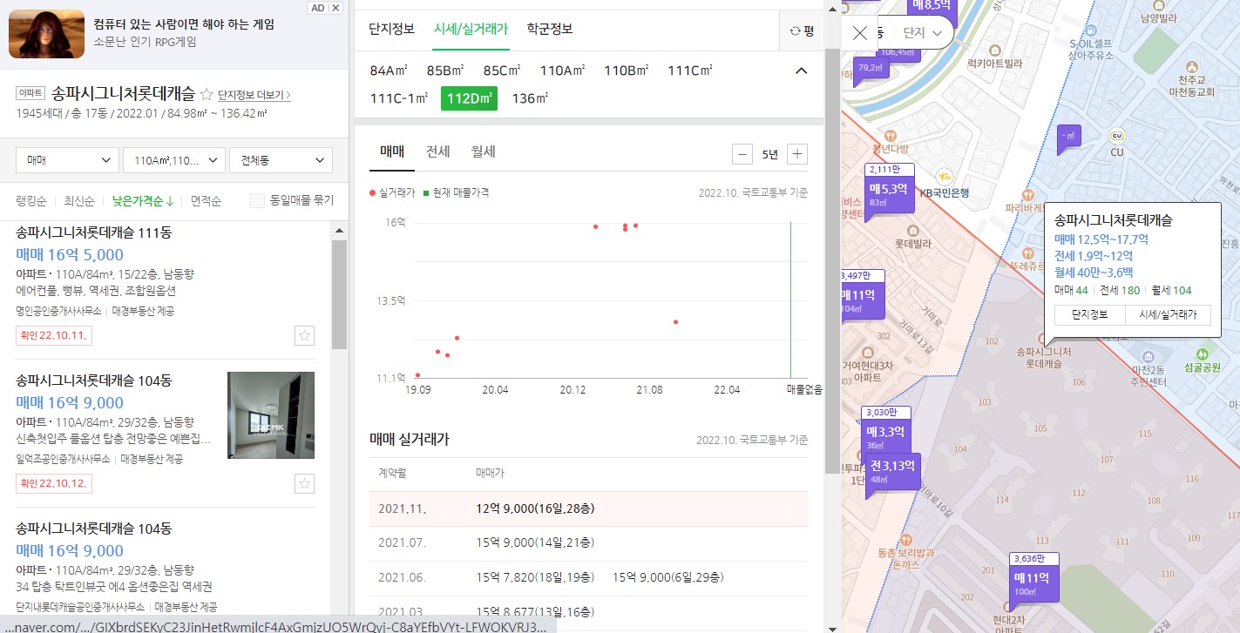
Task: Click the 섬굴공원 park icon on map
Action: (1203, 353)
